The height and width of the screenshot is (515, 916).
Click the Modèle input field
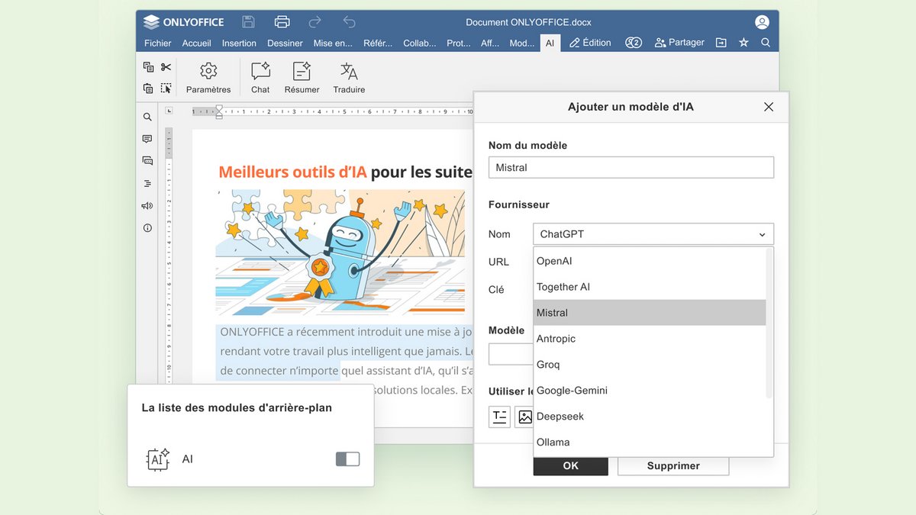511,355
